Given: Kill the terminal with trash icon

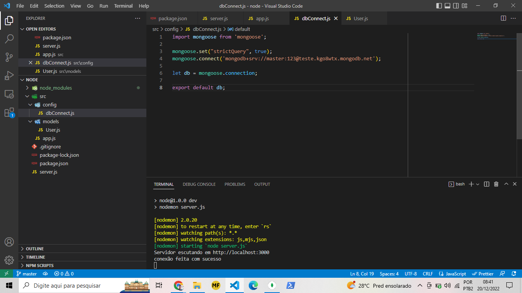Looking at the screenshot, I should point(496,184).
